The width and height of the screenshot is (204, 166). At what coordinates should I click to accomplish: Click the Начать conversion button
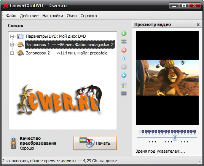[95, 143]
